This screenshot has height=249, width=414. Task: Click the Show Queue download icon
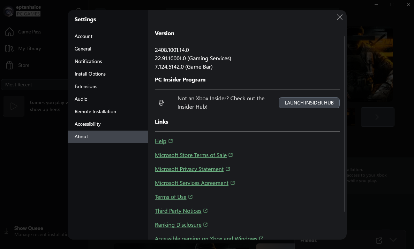click(6, 231)
